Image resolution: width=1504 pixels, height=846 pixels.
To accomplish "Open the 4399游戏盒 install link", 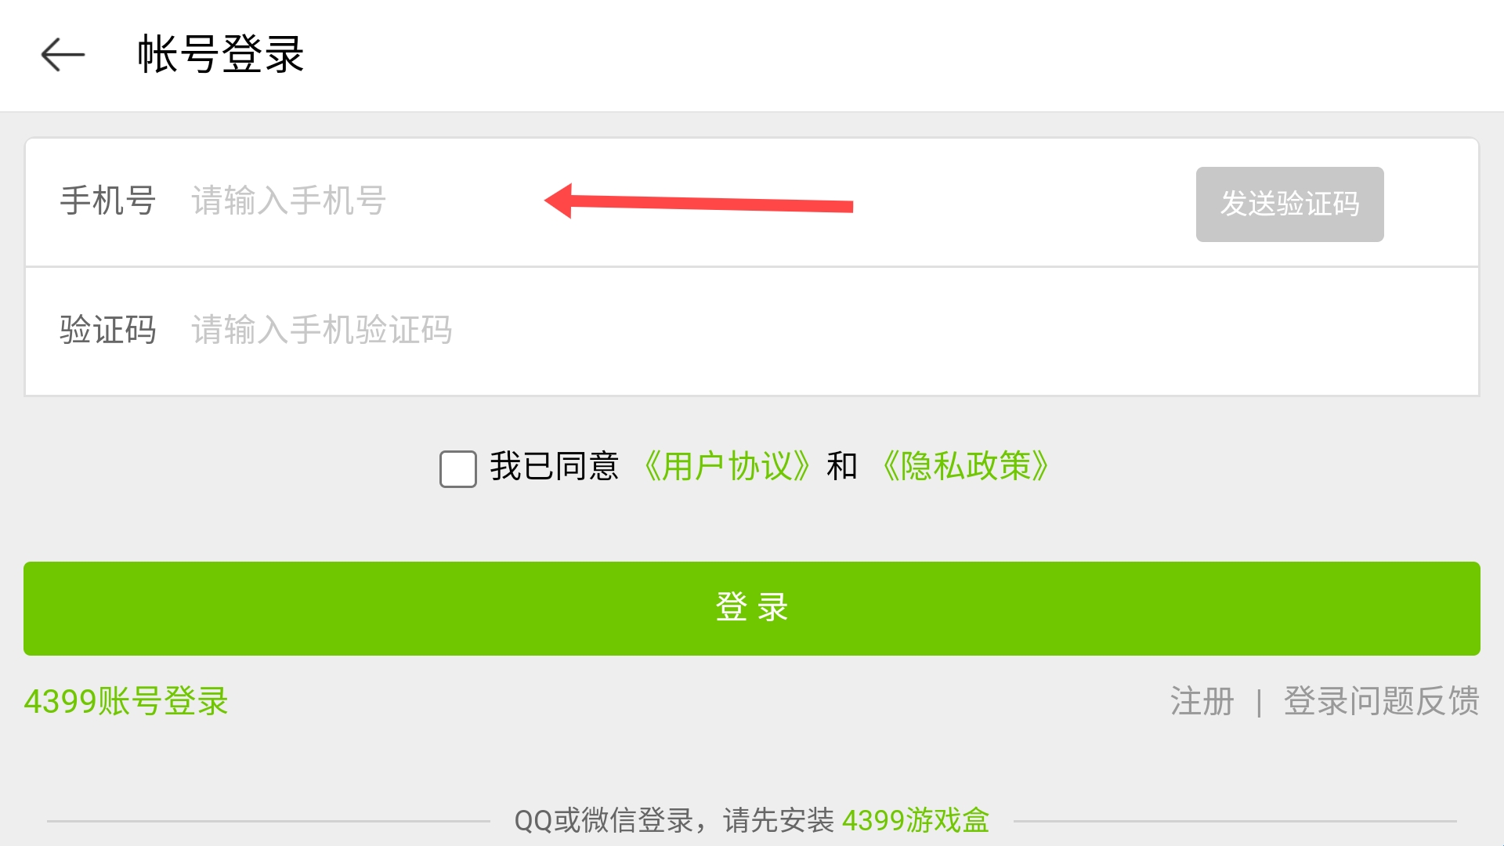I will (x=916, y=820).
